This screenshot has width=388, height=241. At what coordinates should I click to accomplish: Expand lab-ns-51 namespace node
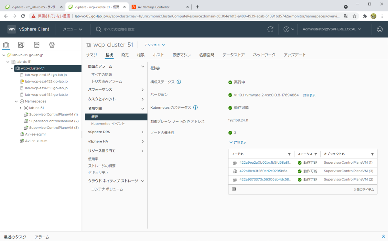click(x=20, y=108)
